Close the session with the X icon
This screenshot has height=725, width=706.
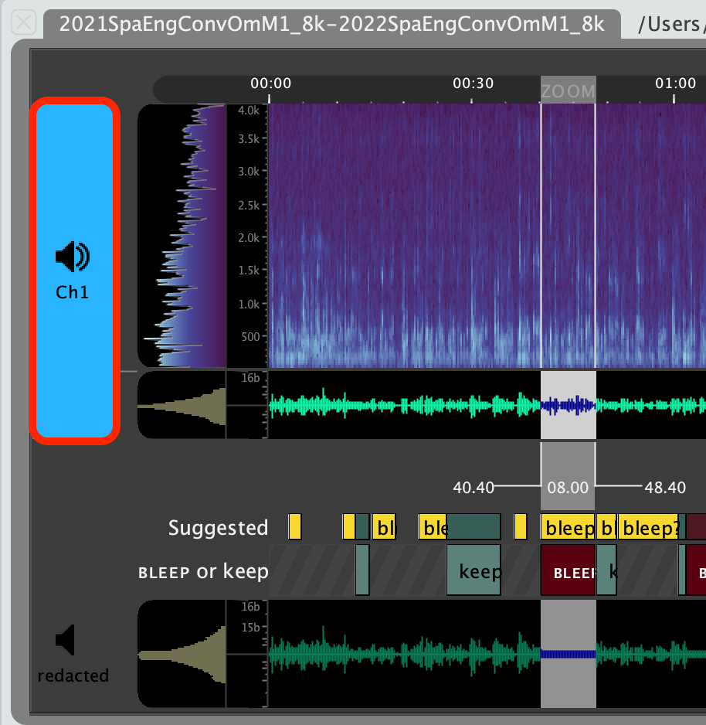24,22
